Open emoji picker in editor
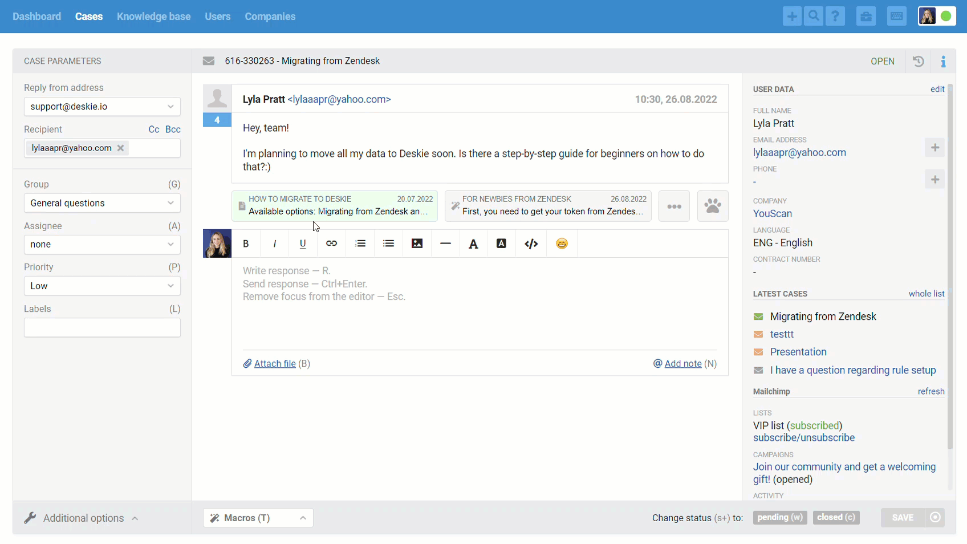Screen dimensions: 967x544 click(562, 243)
